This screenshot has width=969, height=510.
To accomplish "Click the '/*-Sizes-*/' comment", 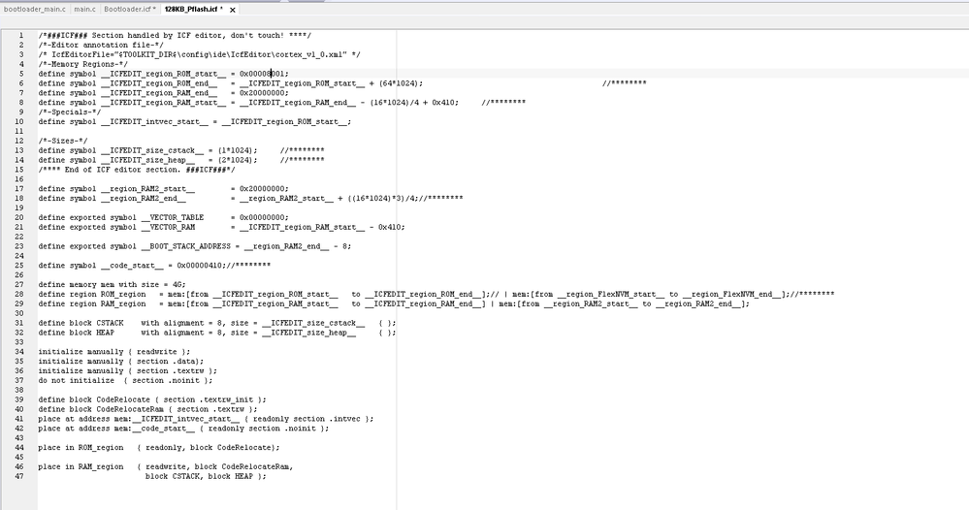I will click(62, 141).
